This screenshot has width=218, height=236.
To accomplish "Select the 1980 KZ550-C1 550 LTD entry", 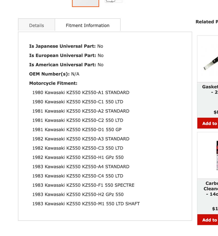I will coord(77,102).
